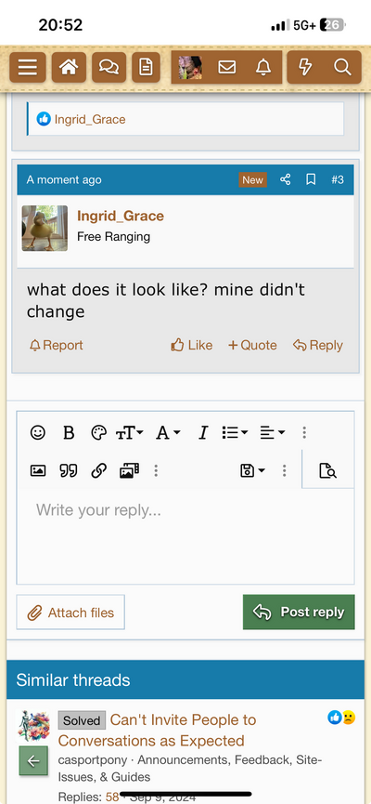The image size is (371, 804).
Task: Go to forum home icon
Action: tap(69, 67)
